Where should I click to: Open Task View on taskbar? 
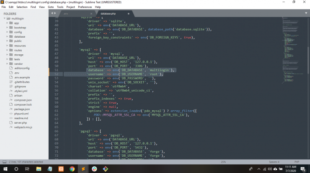[x=27, y=169]
